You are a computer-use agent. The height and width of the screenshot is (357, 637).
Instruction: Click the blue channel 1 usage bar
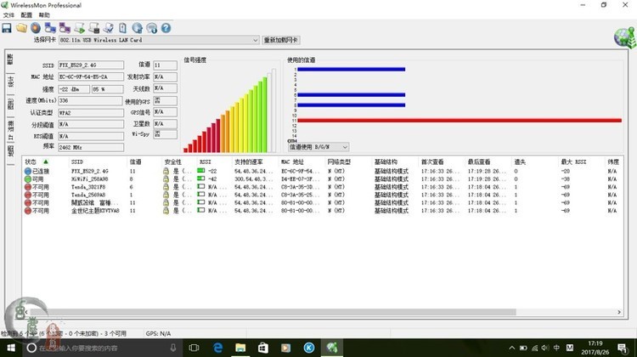coord(352,70)
